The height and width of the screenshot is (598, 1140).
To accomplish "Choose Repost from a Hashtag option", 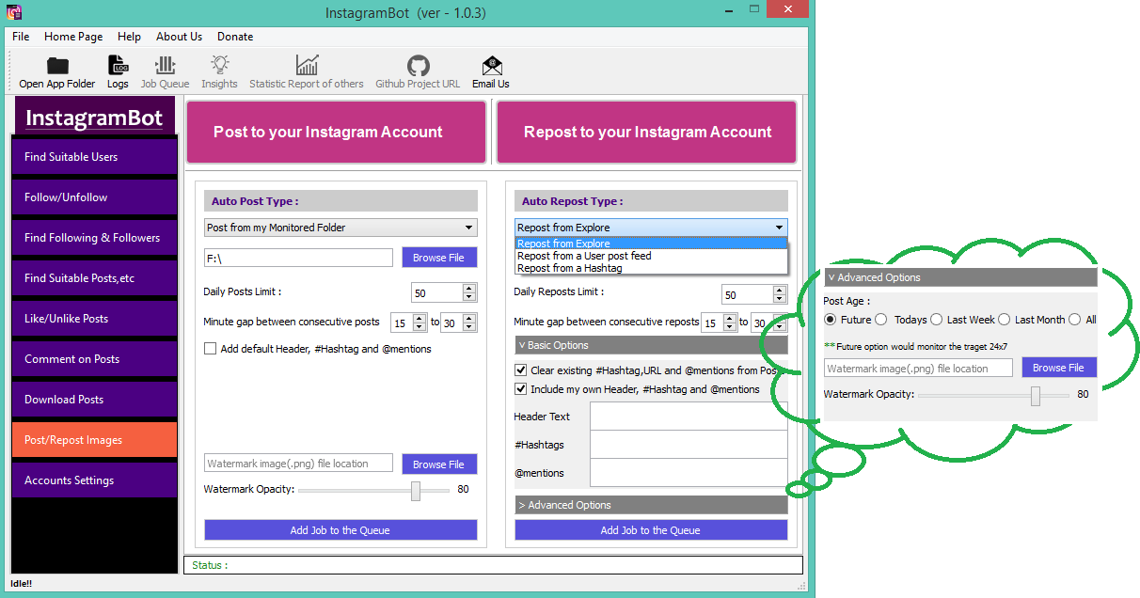I will pyautogui.click(x=569, y=268).
